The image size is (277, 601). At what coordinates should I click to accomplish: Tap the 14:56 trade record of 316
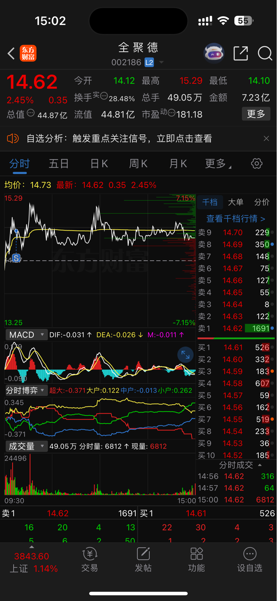pos(236,476)
